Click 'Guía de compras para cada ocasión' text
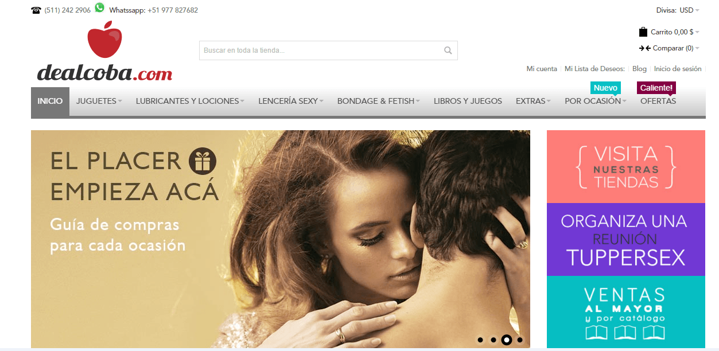The image size is (719, 351). [x=118, y=235]
